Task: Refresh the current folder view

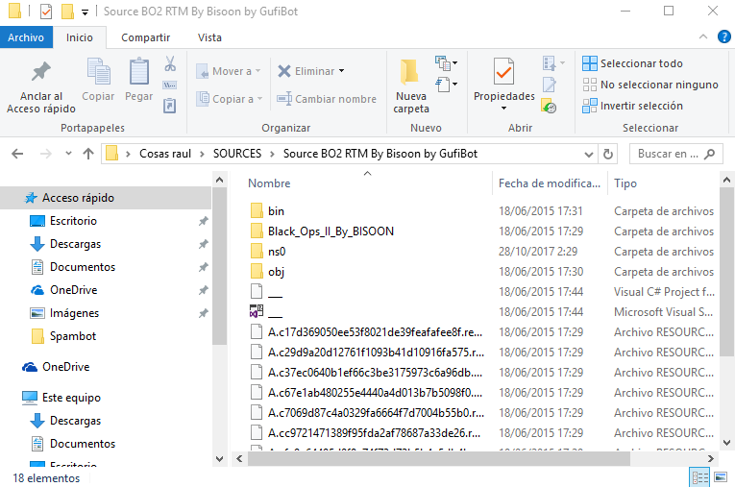Action: [x=608, y=154]
